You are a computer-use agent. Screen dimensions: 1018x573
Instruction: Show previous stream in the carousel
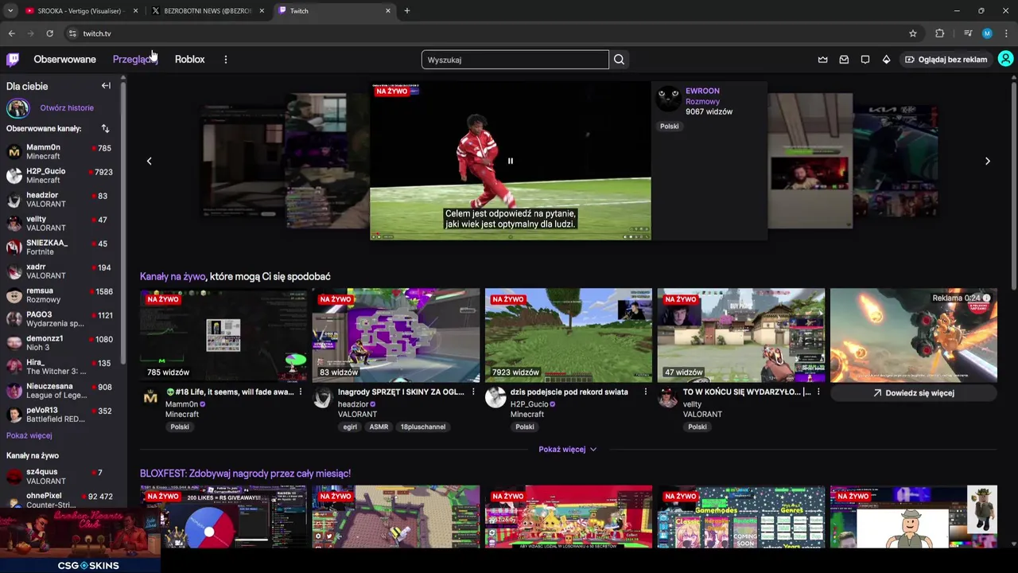(149, 161)
